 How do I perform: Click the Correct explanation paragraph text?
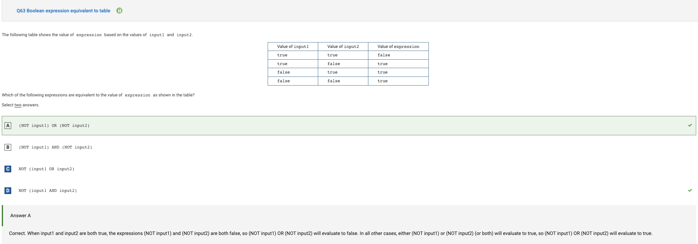[x=331, y=233]
